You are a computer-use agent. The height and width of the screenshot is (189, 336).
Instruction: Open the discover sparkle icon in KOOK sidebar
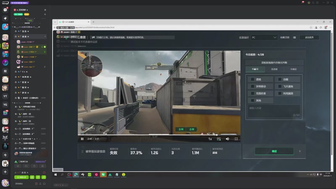(x=5, y=18)
